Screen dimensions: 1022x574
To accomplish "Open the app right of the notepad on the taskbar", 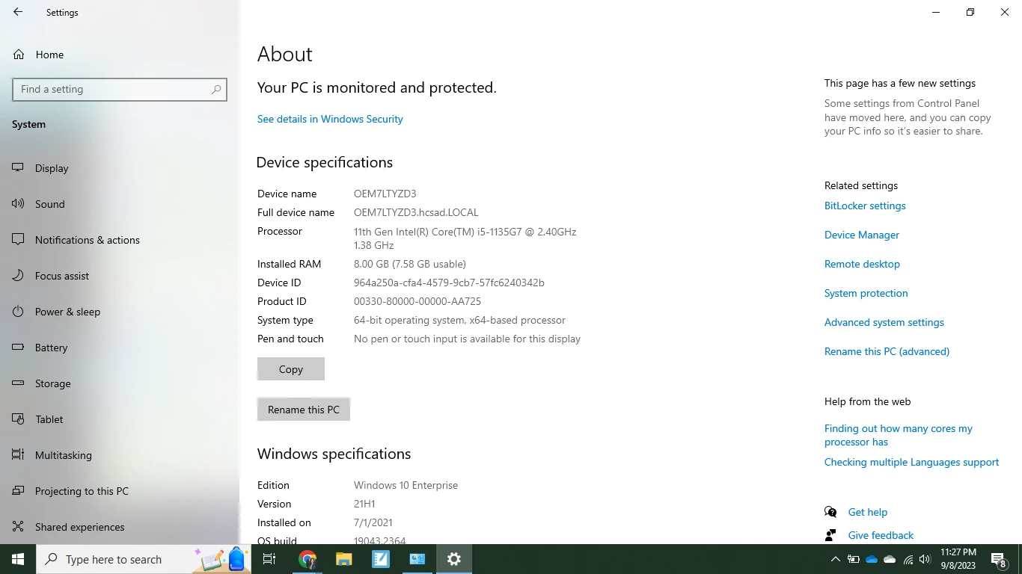I will (x=417, y=559).
